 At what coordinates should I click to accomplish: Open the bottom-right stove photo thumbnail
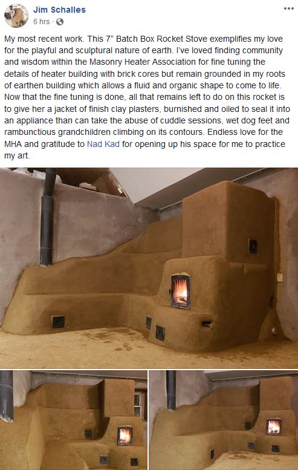(224, 420)
